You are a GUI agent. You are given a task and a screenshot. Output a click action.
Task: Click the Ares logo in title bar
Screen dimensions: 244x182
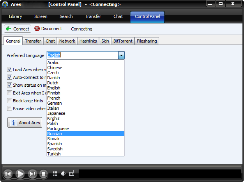(5, 4)
